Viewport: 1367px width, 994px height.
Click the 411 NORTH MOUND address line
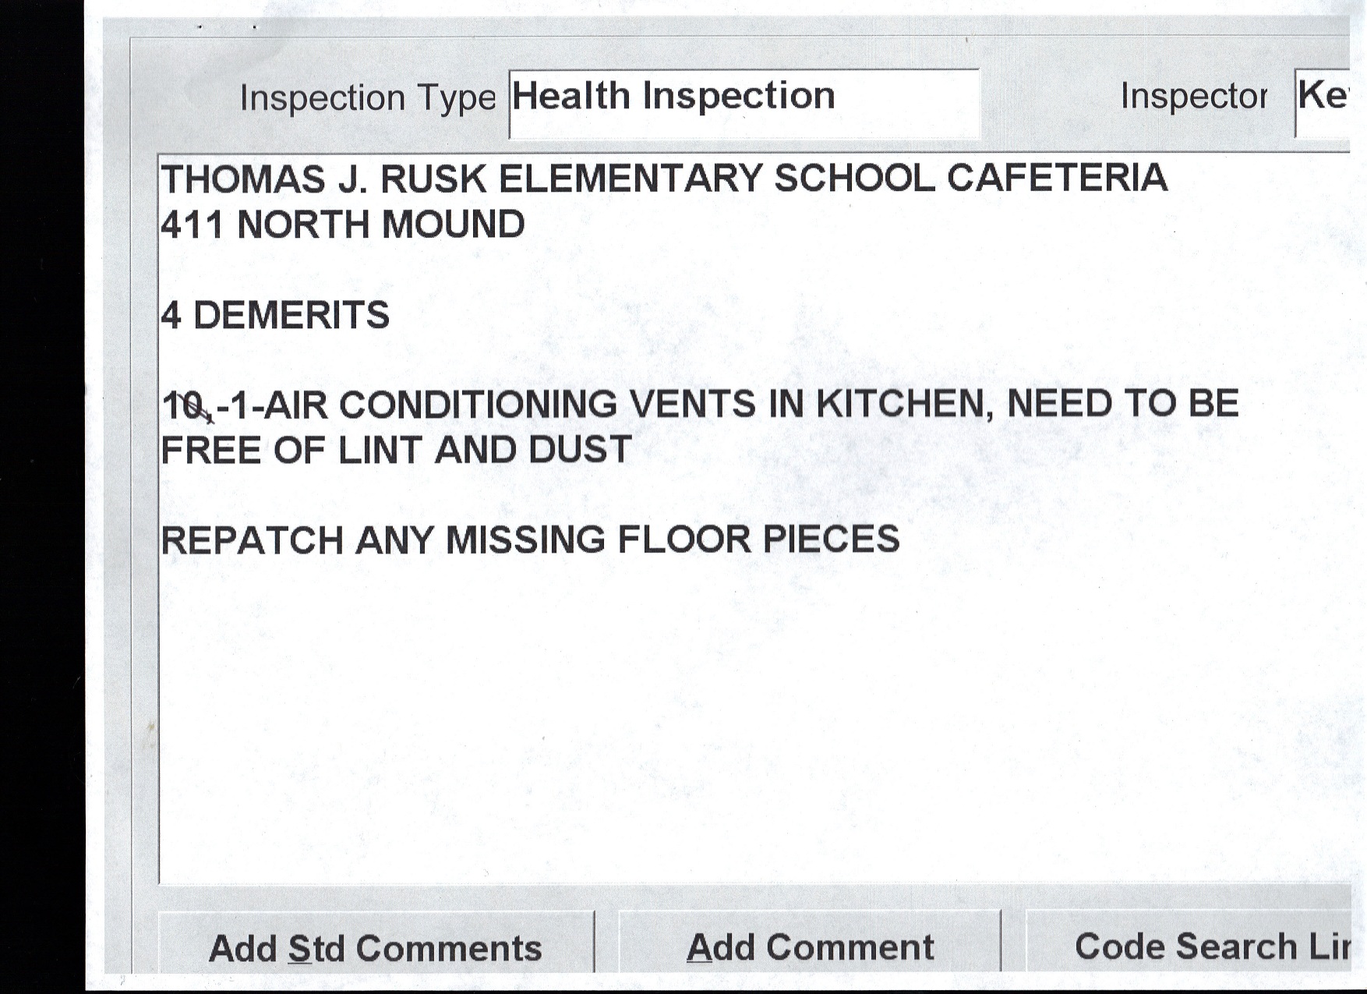343,225
